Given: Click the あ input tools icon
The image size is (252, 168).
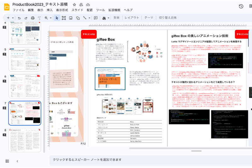Looking at the screenshot, I should [x=104, y=18].
